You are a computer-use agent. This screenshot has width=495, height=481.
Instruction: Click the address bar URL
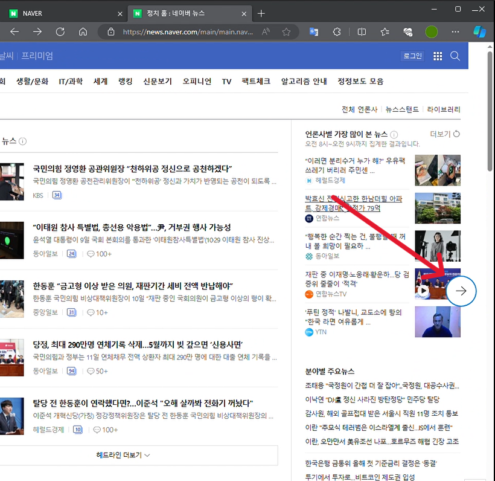[x=188, y=32]
